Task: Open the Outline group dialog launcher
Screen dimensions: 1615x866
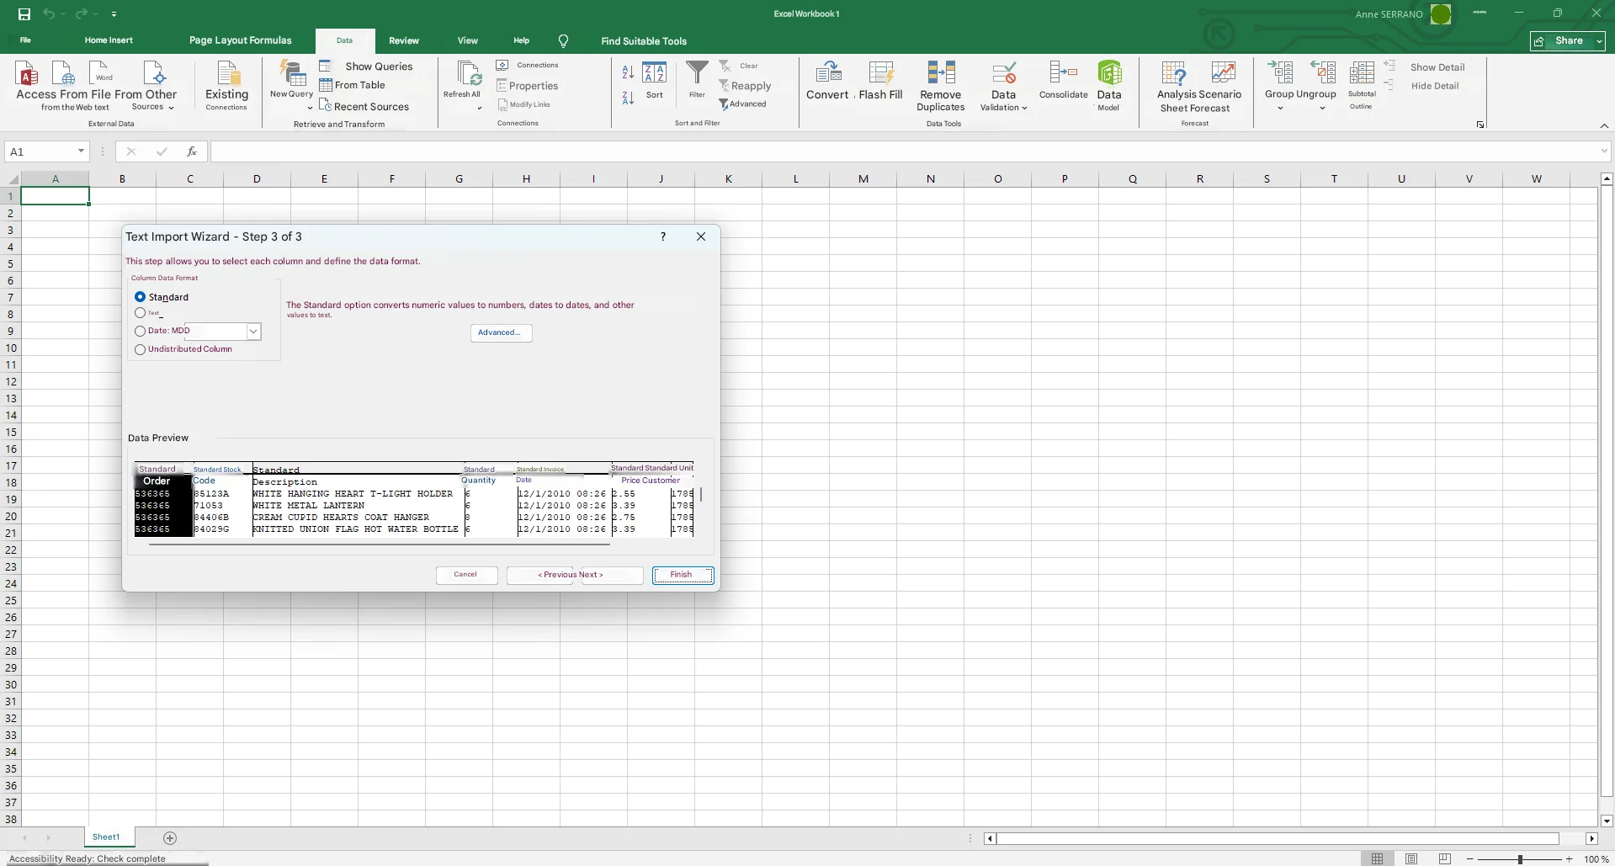Action: tap(1480, 125)
